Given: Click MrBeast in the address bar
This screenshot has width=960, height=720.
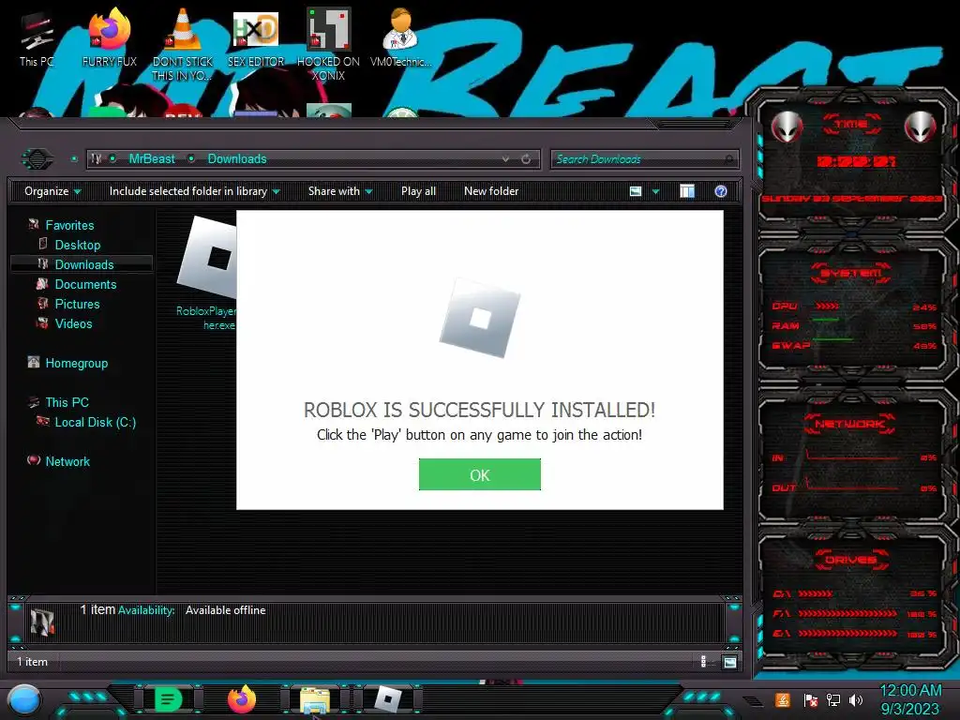Looking at the screenshot, I should [152, 159].
